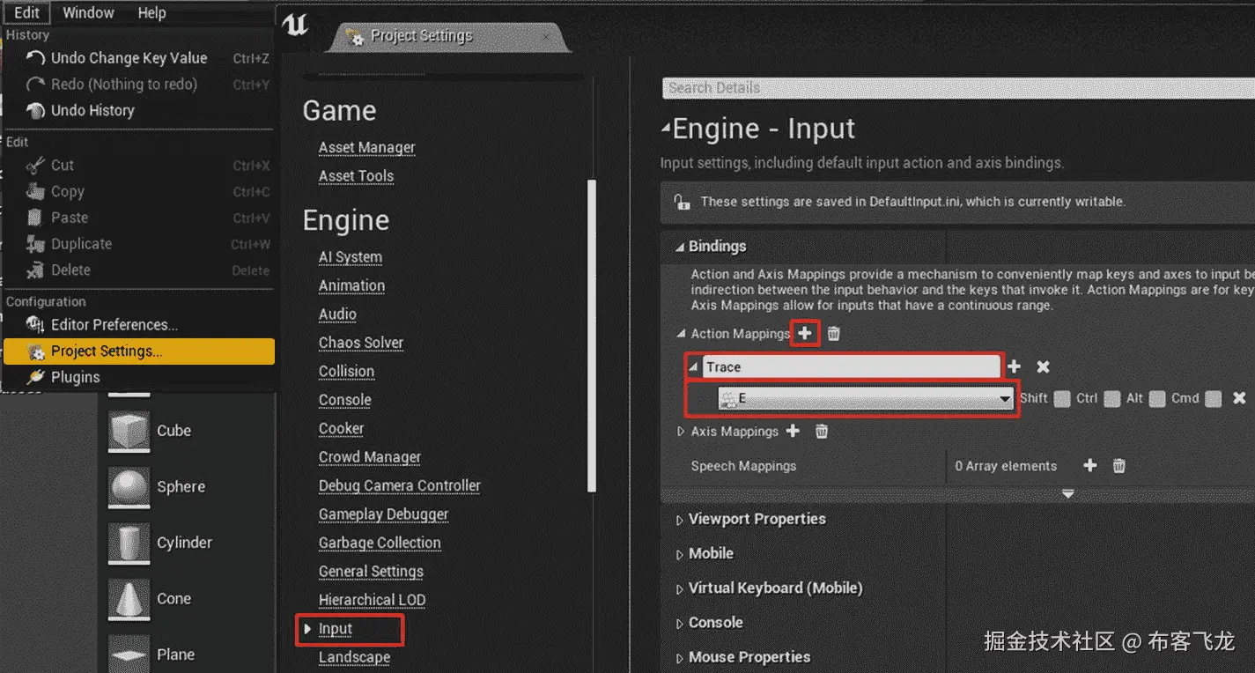Open Debug Camera Controller settings
Image resolution: width=1255 pixels, height=673 pixels.
[400, 485]
